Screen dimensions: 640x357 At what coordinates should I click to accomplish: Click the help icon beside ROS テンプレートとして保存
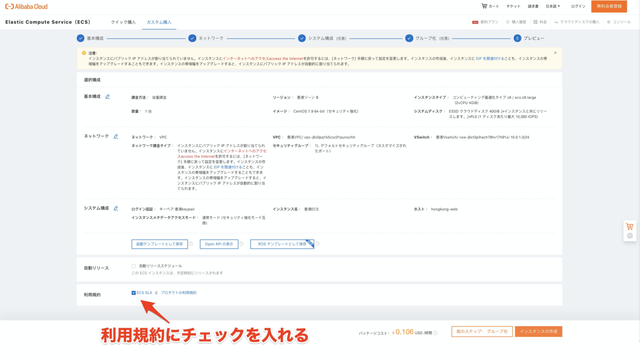[317, 244]
